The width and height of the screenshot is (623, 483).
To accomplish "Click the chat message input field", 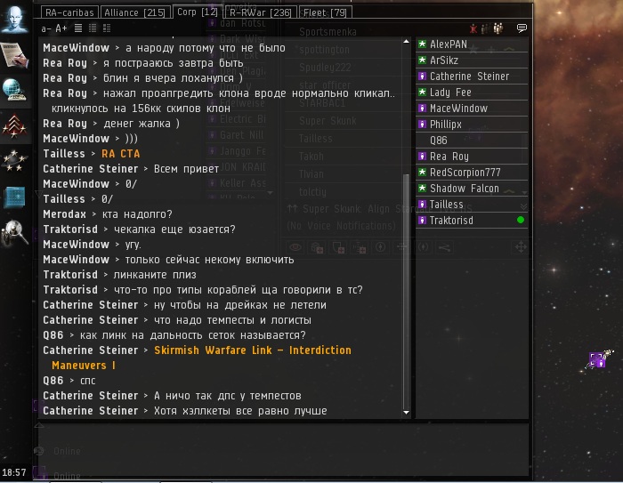I will click(283, 449).
